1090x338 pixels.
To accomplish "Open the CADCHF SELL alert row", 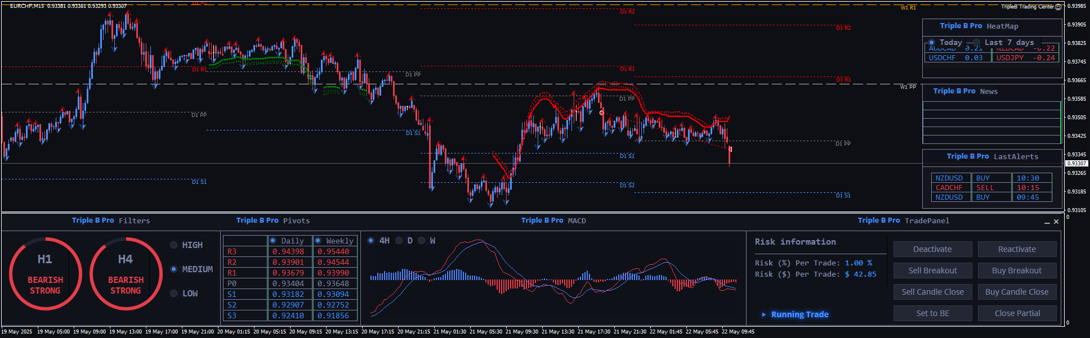I will point(991,188).
